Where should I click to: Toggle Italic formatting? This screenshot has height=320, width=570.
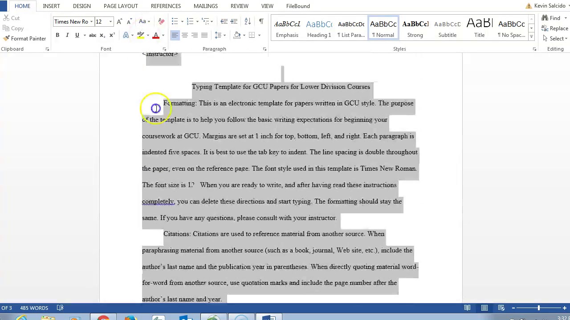click(67, 35)
